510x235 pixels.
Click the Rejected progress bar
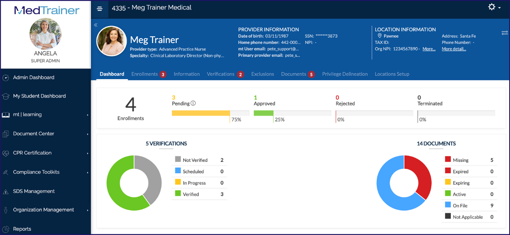point(374,113)
